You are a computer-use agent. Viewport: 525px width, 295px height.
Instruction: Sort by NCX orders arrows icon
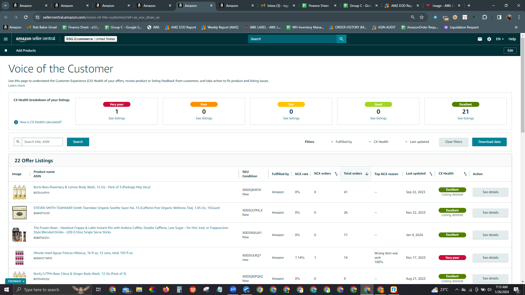click(x=336, y=174)
